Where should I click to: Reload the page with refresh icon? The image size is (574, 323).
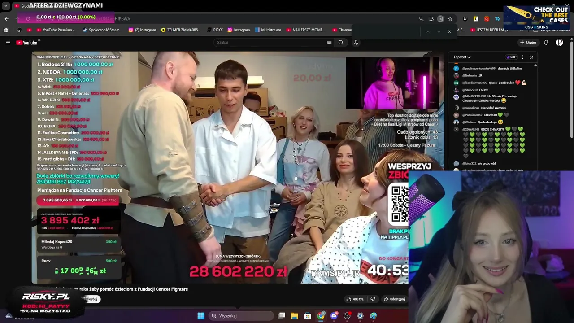click(28, 19)
